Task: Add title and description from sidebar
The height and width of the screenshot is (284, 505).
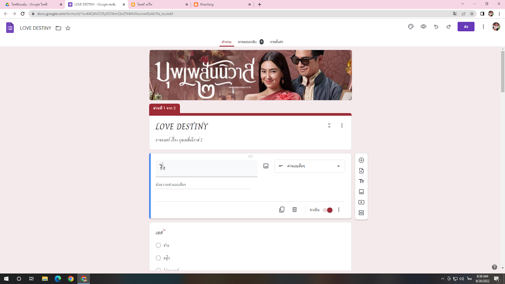Action: pyautogui.click(x=361, y=181)
